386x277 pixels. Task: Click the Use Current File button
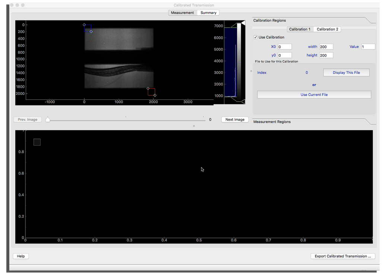point(314,95)
